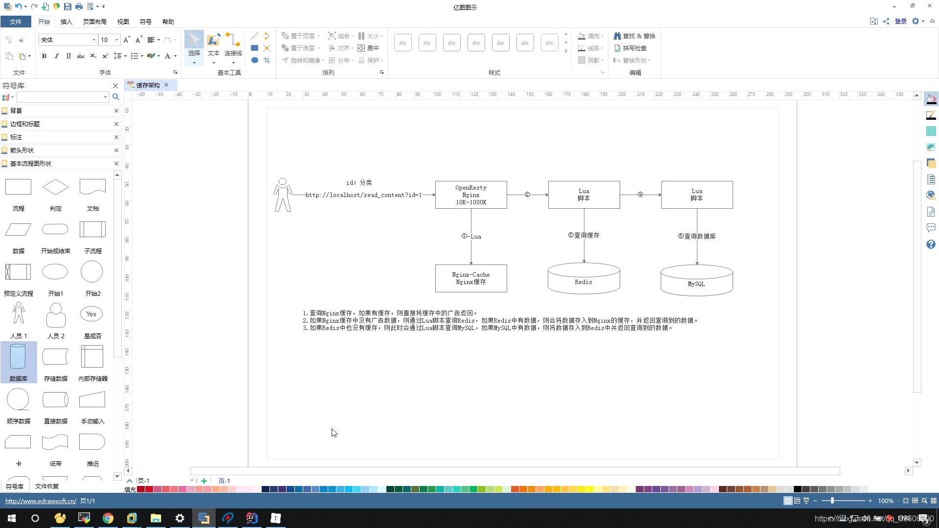
Task: Open Chrome from the taskbar
Action: [108, 518]
